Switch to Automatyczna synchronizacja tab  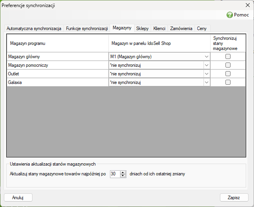34,29
